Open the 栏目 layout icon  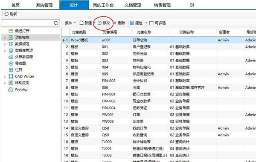(x=11, y=70)
